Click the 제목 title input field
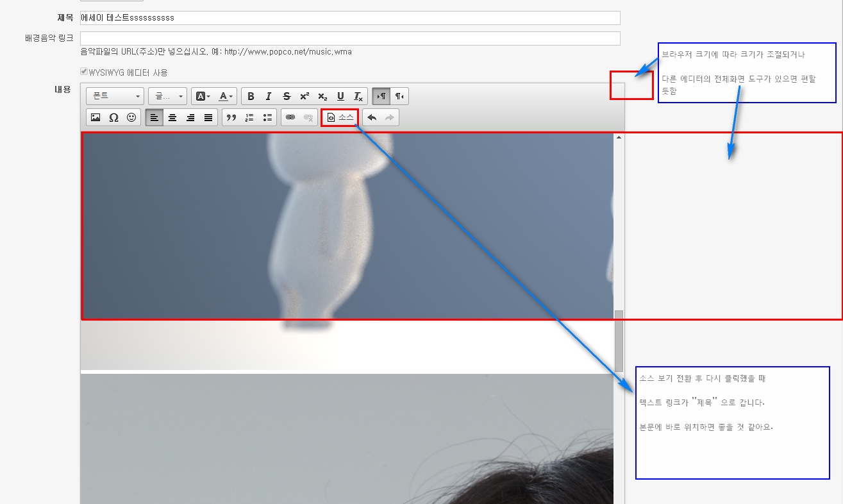The height and width of the screenshot is (504, 843). [x=350, y=18]
